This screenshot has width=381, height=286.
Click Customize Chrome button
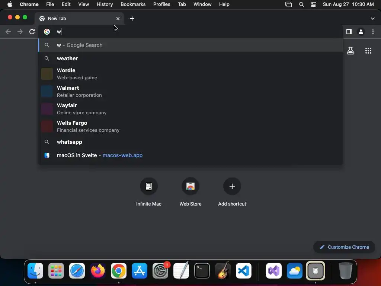[x=344, y=247]
